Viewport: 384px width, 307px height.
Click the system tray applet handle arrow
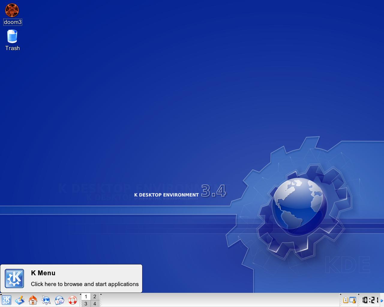(340, 294)
